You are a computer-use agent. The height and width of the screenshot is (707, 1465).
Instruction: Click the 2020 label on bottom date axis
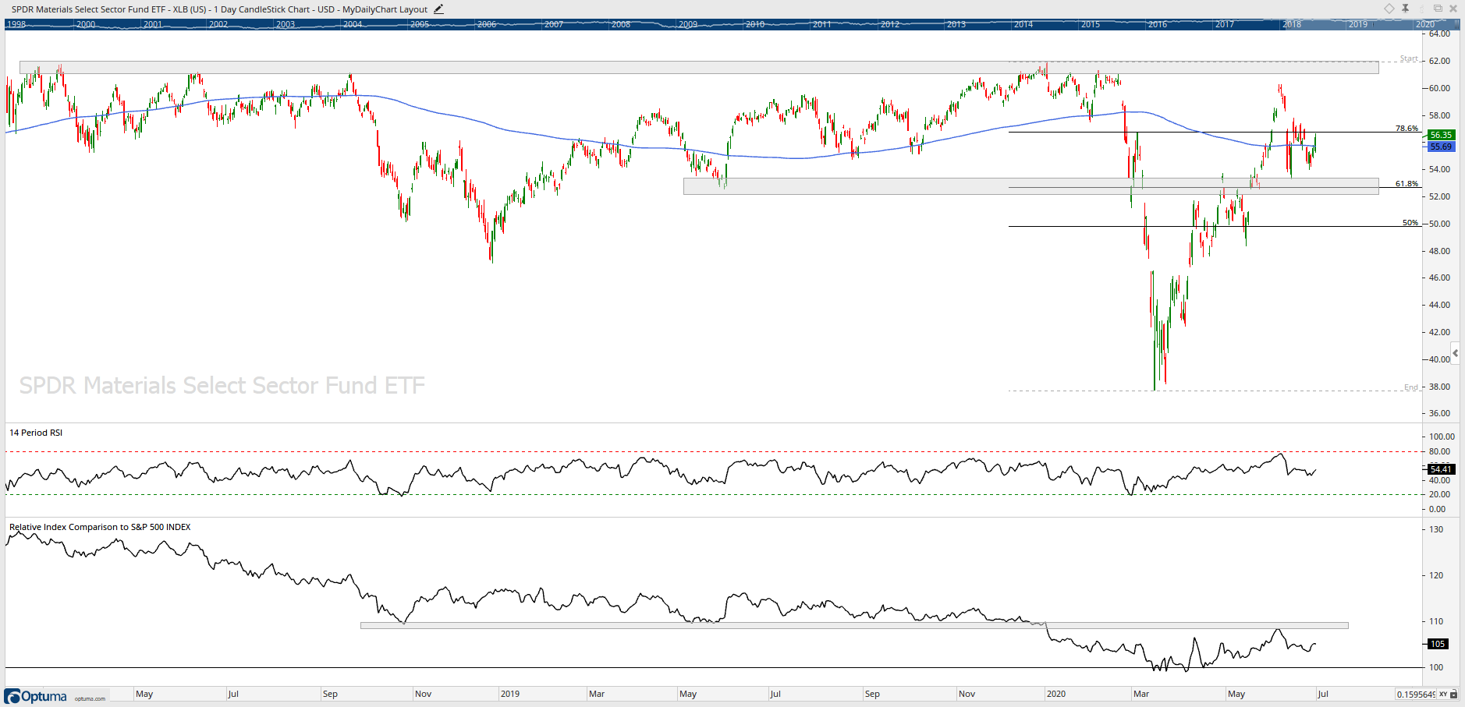[1055, 694]
